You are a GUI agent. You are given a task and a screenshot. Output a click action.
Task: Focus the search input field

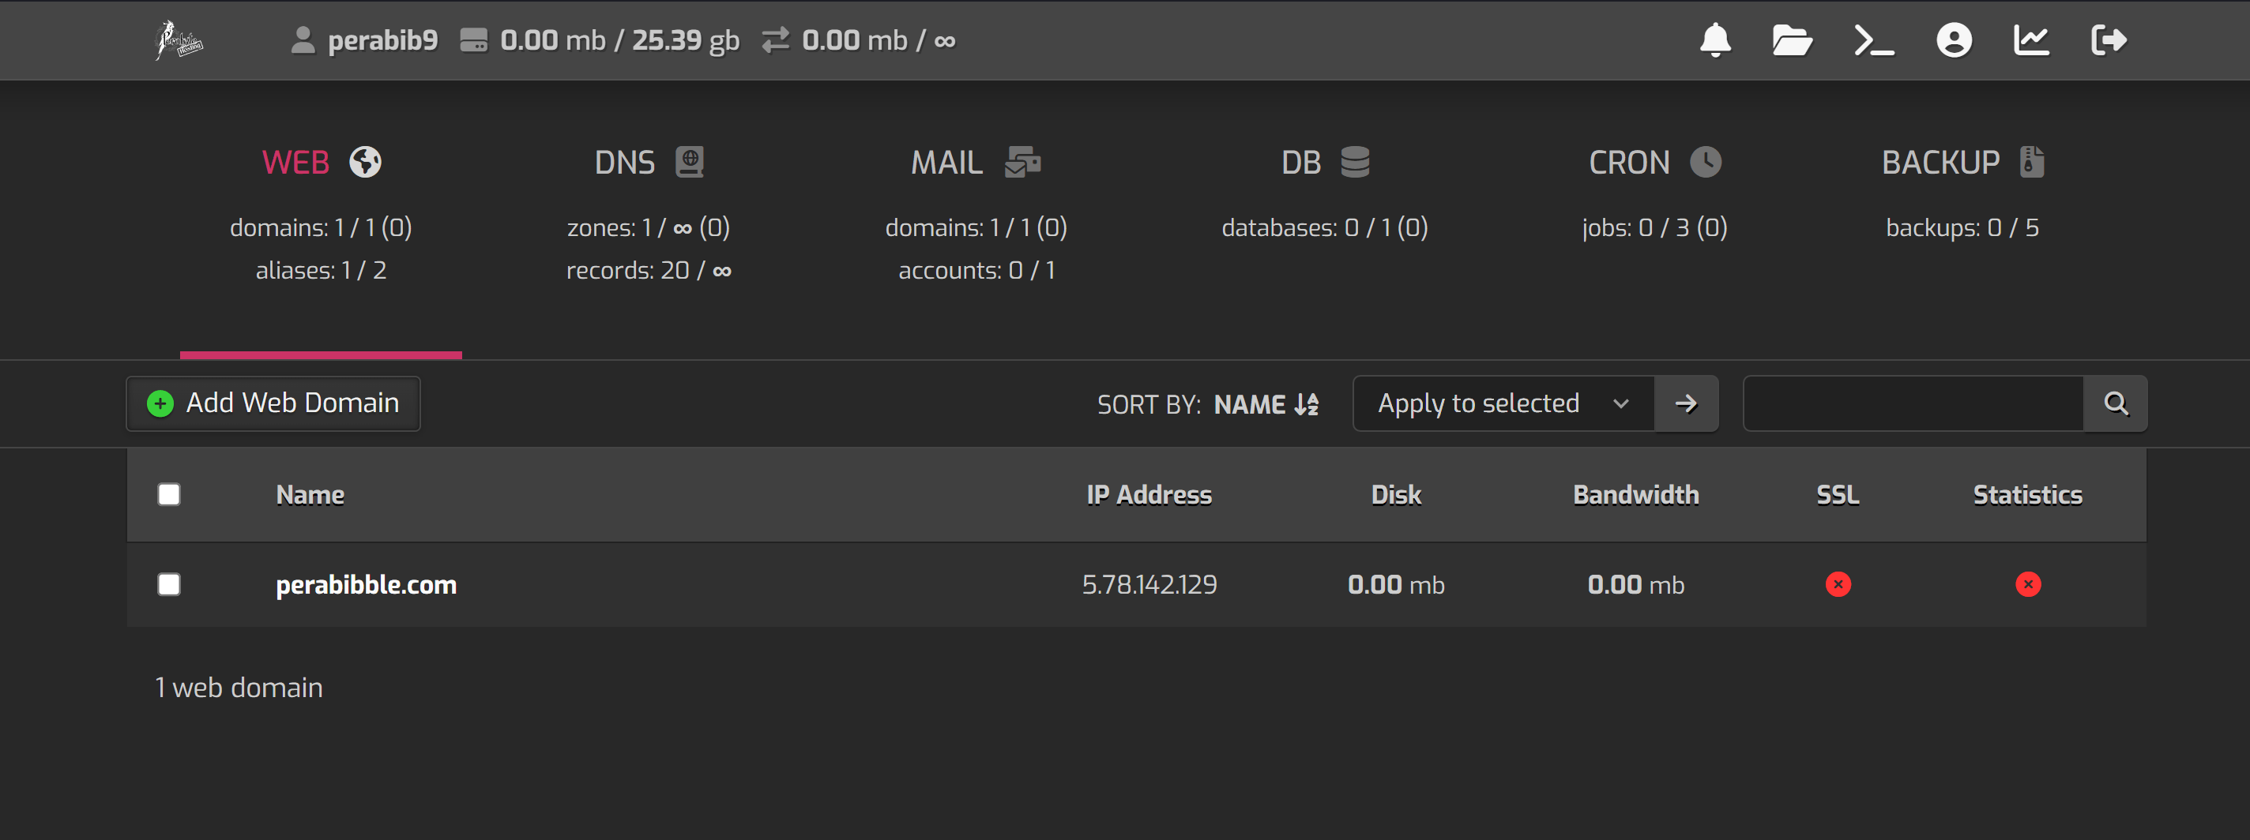pos(1913,403)
